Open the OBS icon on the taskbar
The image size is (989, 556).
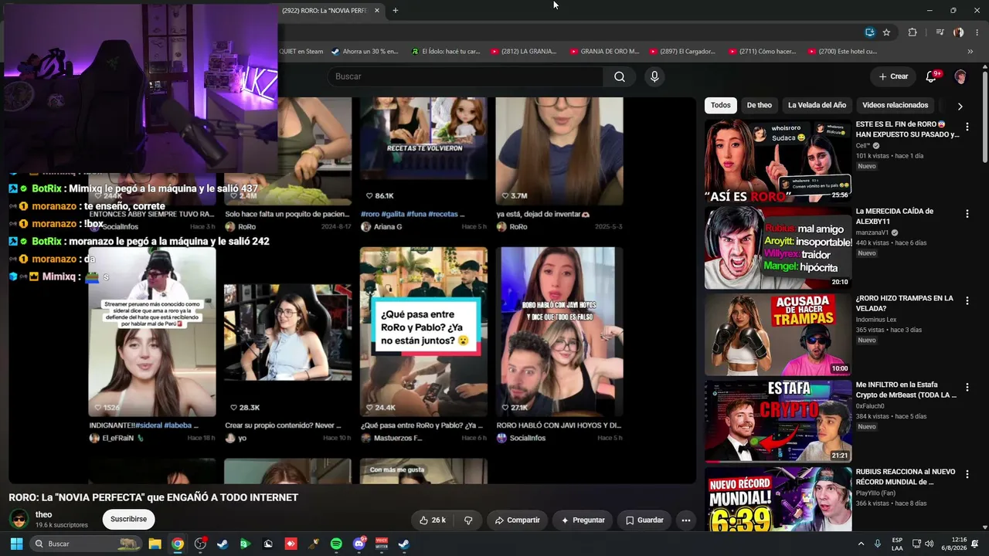[200, 544]
